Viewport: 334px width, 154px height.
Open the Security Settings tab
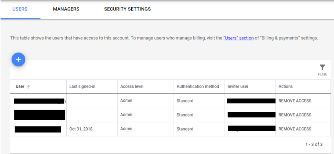tap(127, 9)
